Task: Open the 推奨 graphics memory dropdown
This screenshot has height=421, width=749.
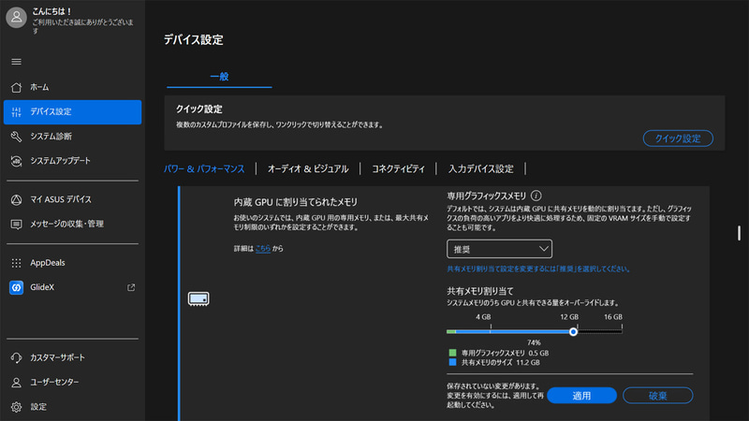Action: (x=499, y=249)
